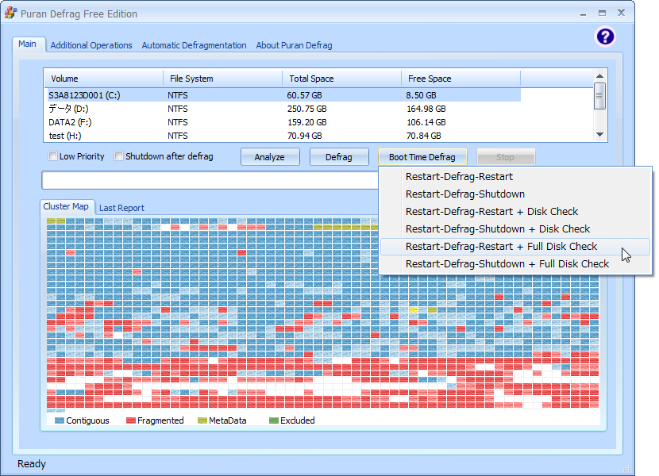Close the Puran Defrag window
Image resolution: width=659 pixels, height=476 pixels.
pos(621,13)
